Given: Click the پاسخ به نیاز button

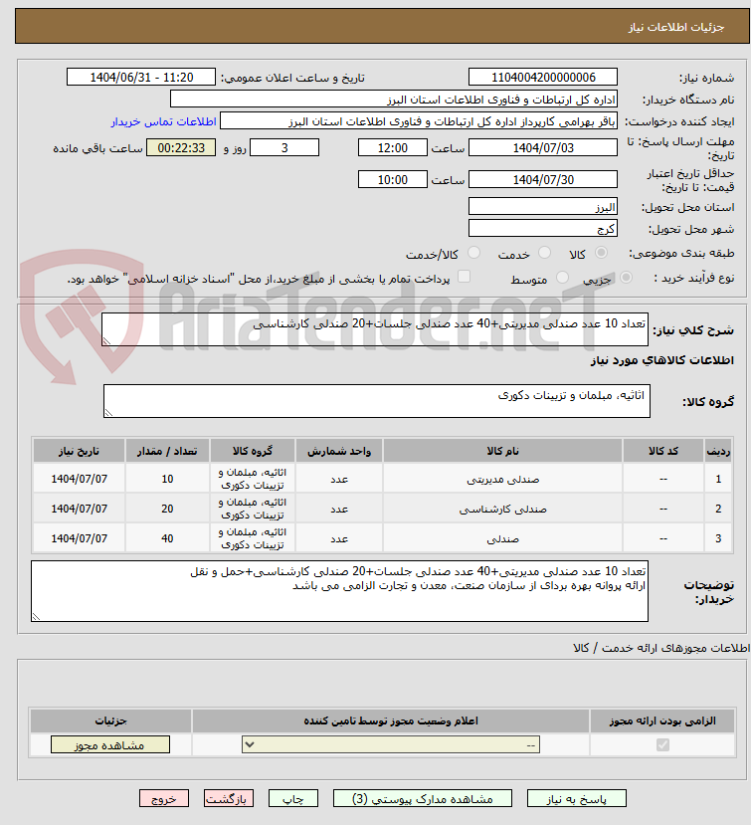Looking at the screenshot, I should [x=576, y=799].
